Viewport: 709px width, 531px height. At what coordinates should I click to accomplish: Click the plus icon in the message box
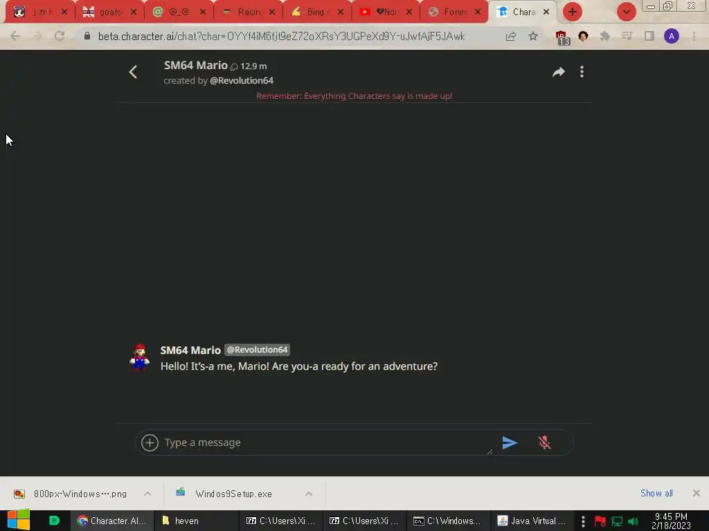pos(150,442)
